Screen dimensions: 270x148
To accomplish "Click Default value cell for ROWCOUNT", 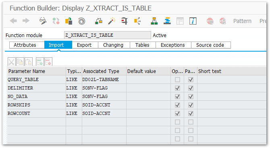I will (x=148, y=113).
